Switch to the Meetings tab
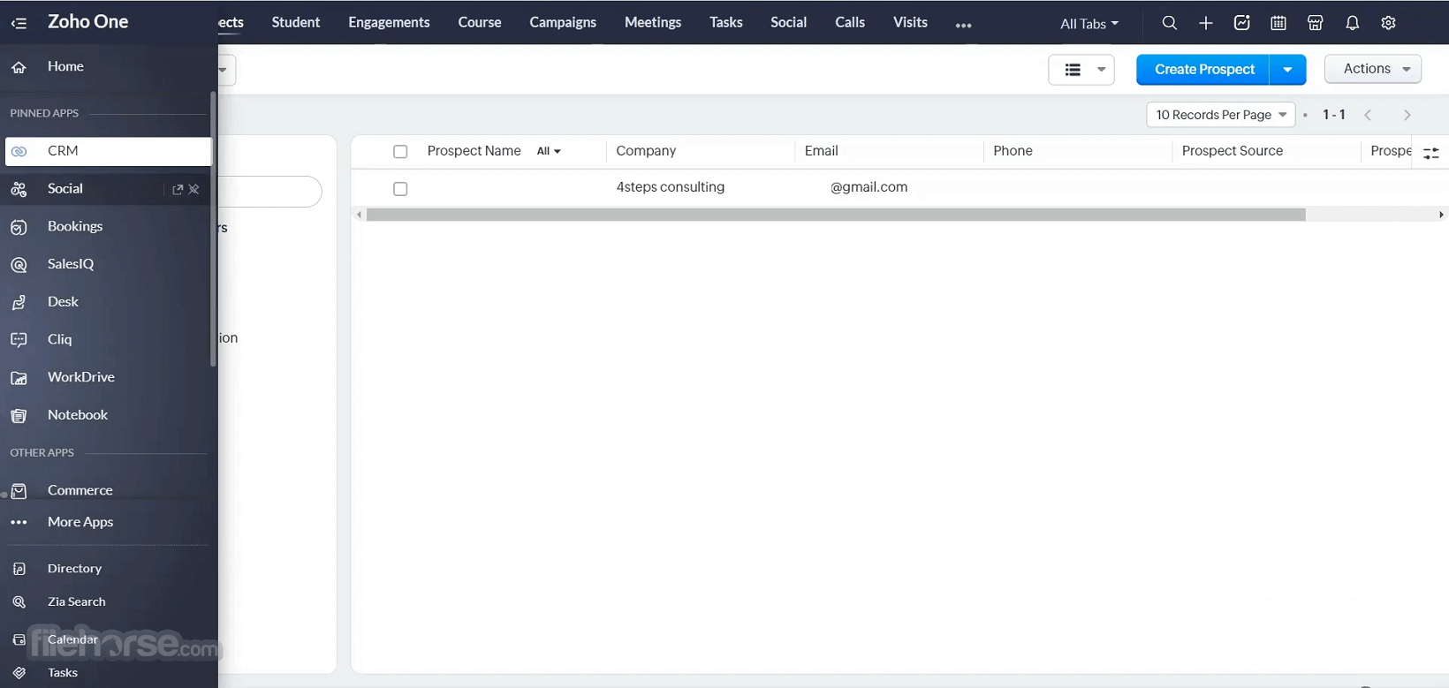This screenshot has height=688, width=1449. tap(653, 22)
